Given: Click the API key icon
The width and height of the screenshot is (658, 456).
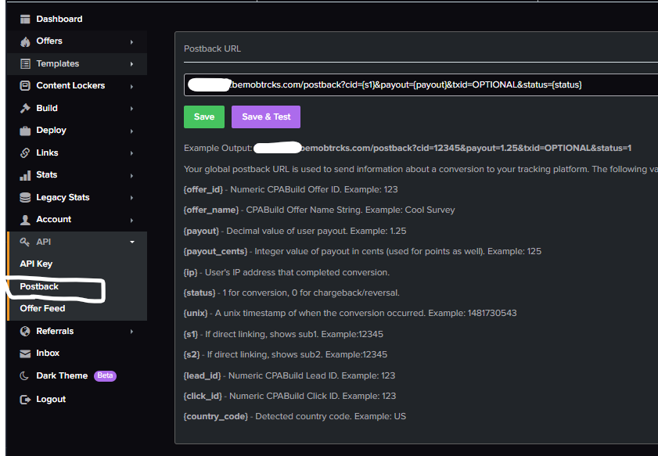Looking at the screenshot, I should [25, 242].
